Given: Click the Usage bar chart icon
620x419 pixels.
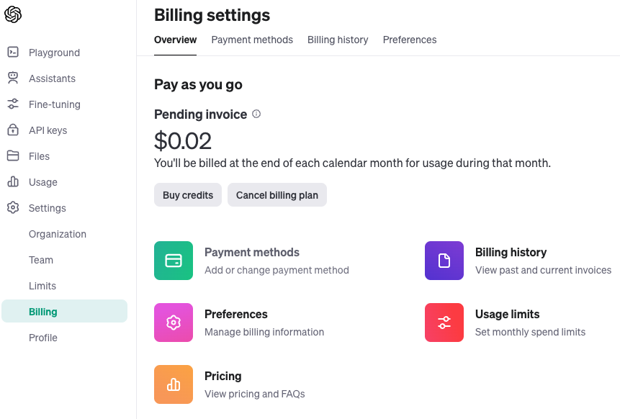Looking at the screenshot, I should tap(13, 182).
